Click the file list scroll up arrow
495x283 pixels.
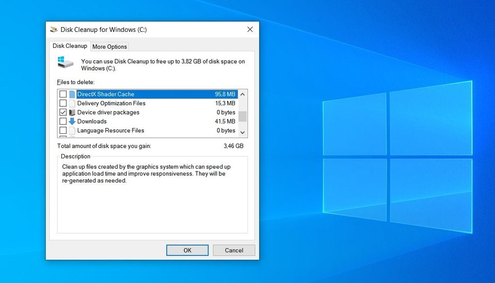point(243,94)
